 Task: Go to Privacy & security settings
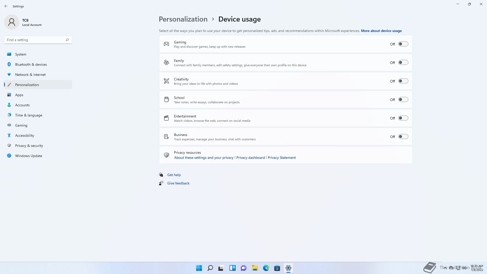(29, 146)
